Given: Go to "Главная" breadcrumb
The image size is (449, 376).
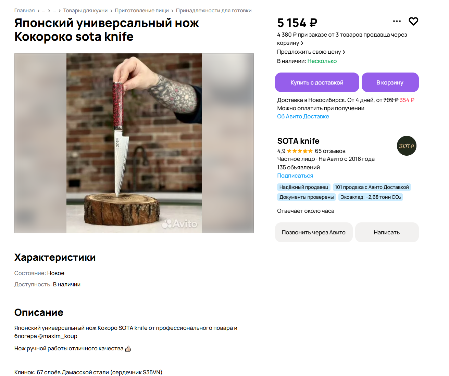Looking at the screenshot, I should coord(24,11).
